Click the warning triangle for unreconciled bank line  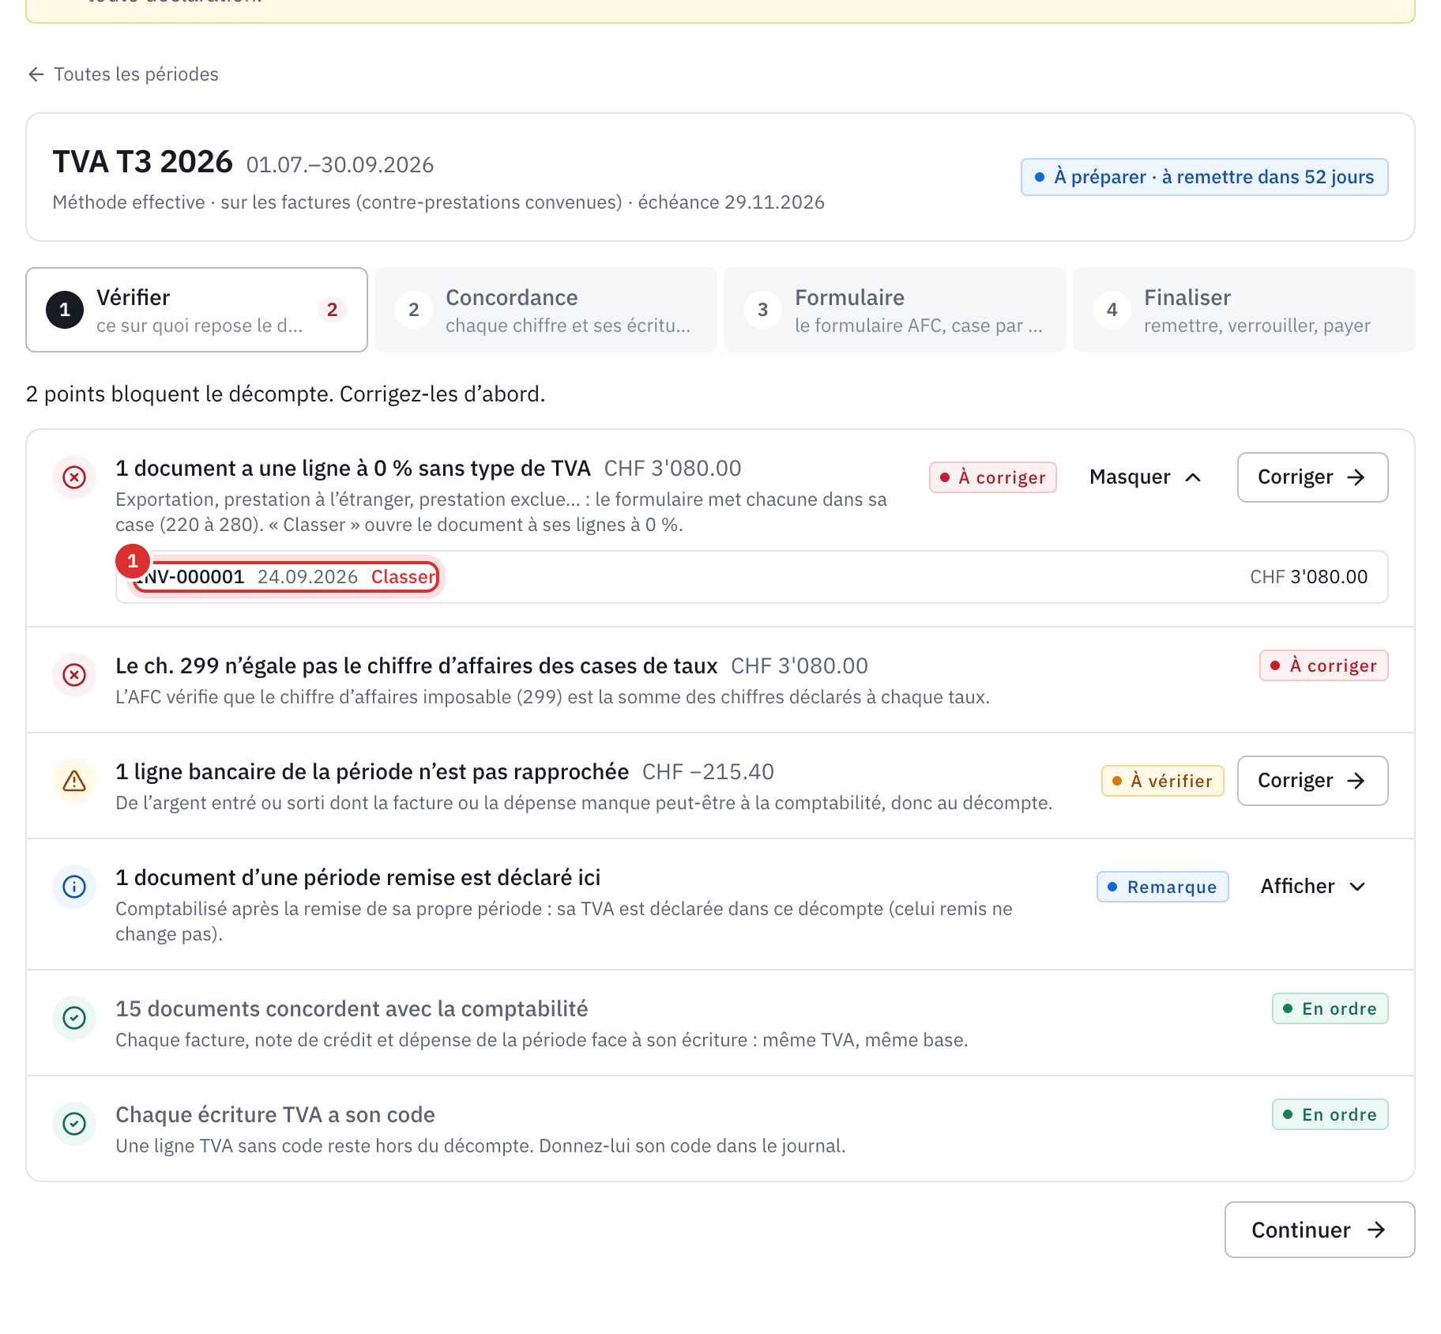[x=74, y=781]
